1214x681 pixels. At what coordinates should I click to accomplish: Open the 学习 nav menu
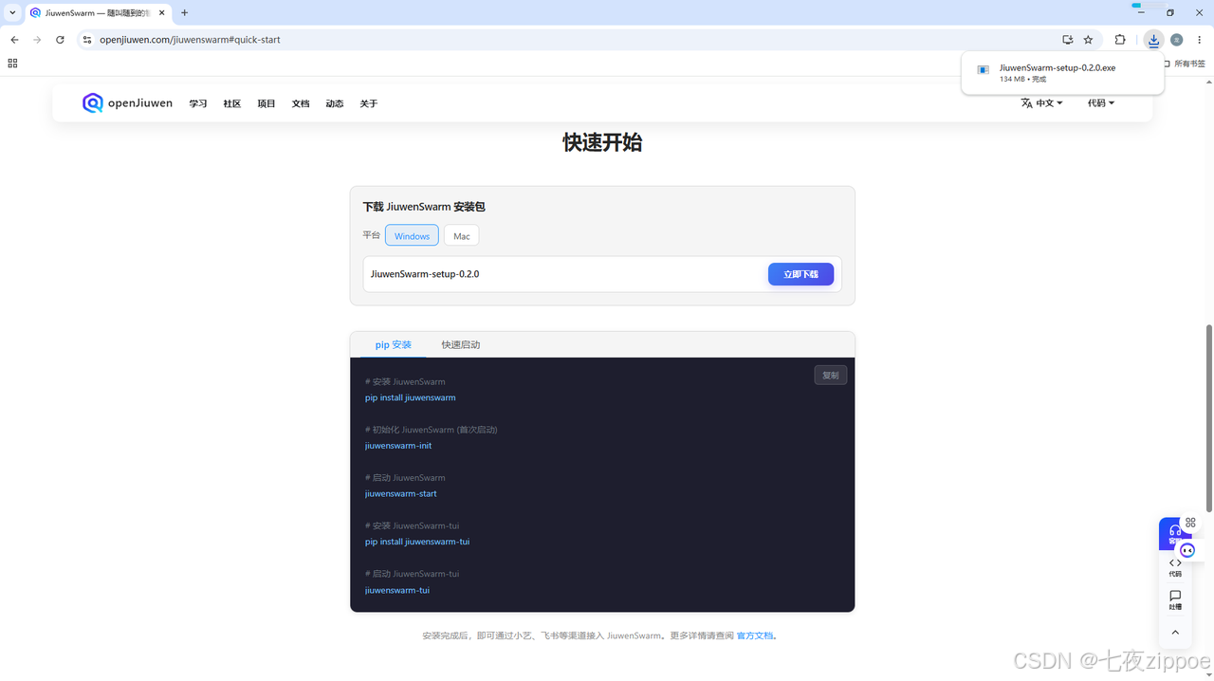(198, 103)
